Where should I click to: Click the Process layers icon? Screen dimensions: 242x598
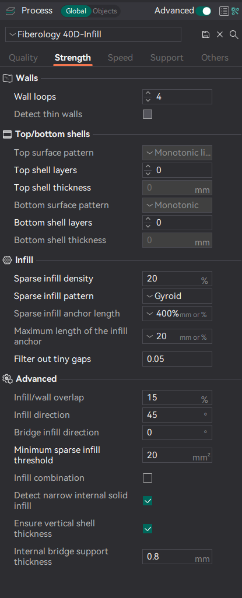[x=10, y=11]
